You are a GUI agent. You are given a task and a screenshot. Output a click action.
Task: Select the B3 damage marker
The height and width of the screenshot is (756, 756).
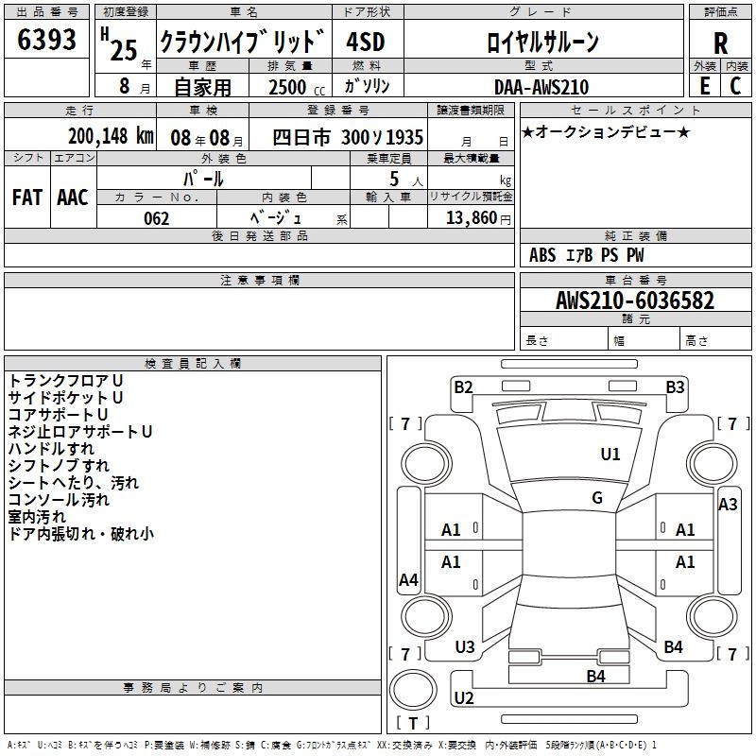click(x=675, y=387)
